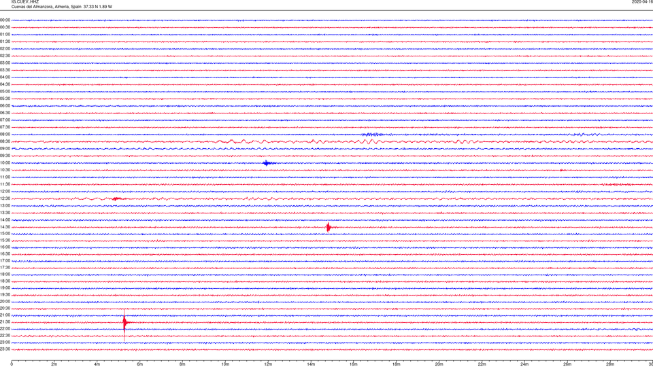Select the 18:00 time label
The width and height of the screenshot is (653, 367).
click(5, 274)
